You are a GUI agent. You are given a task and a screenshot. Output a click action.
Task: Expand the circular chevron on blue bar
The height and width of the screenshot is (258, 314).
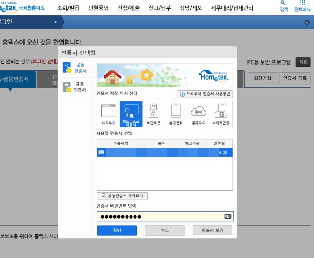pyautogui.click(x=307, y=22)
